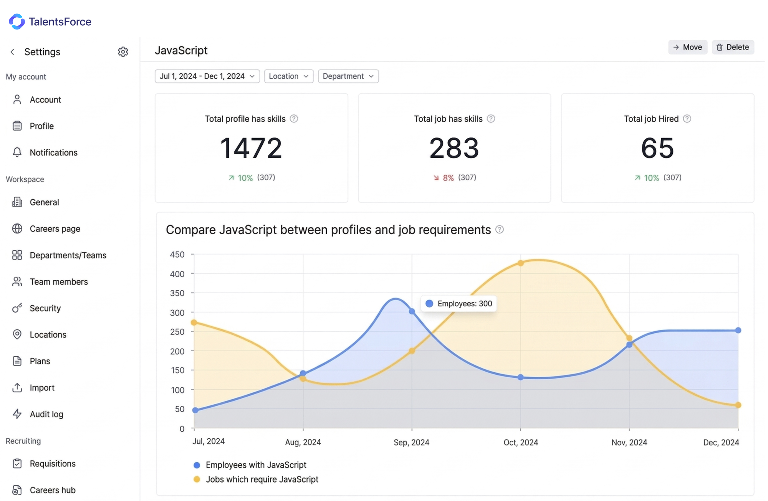768x501 pixels.
Task: Click the help icon next to Total job Hired
Action: point(687,119)
